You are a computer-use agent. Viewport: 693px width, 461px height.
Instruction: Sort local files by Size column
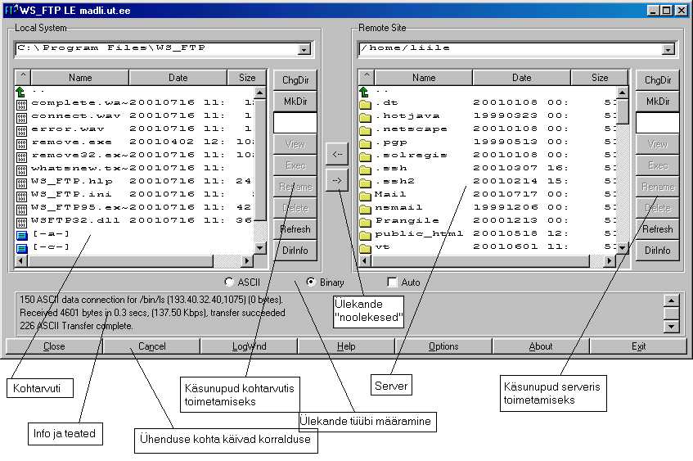[247, 78]
